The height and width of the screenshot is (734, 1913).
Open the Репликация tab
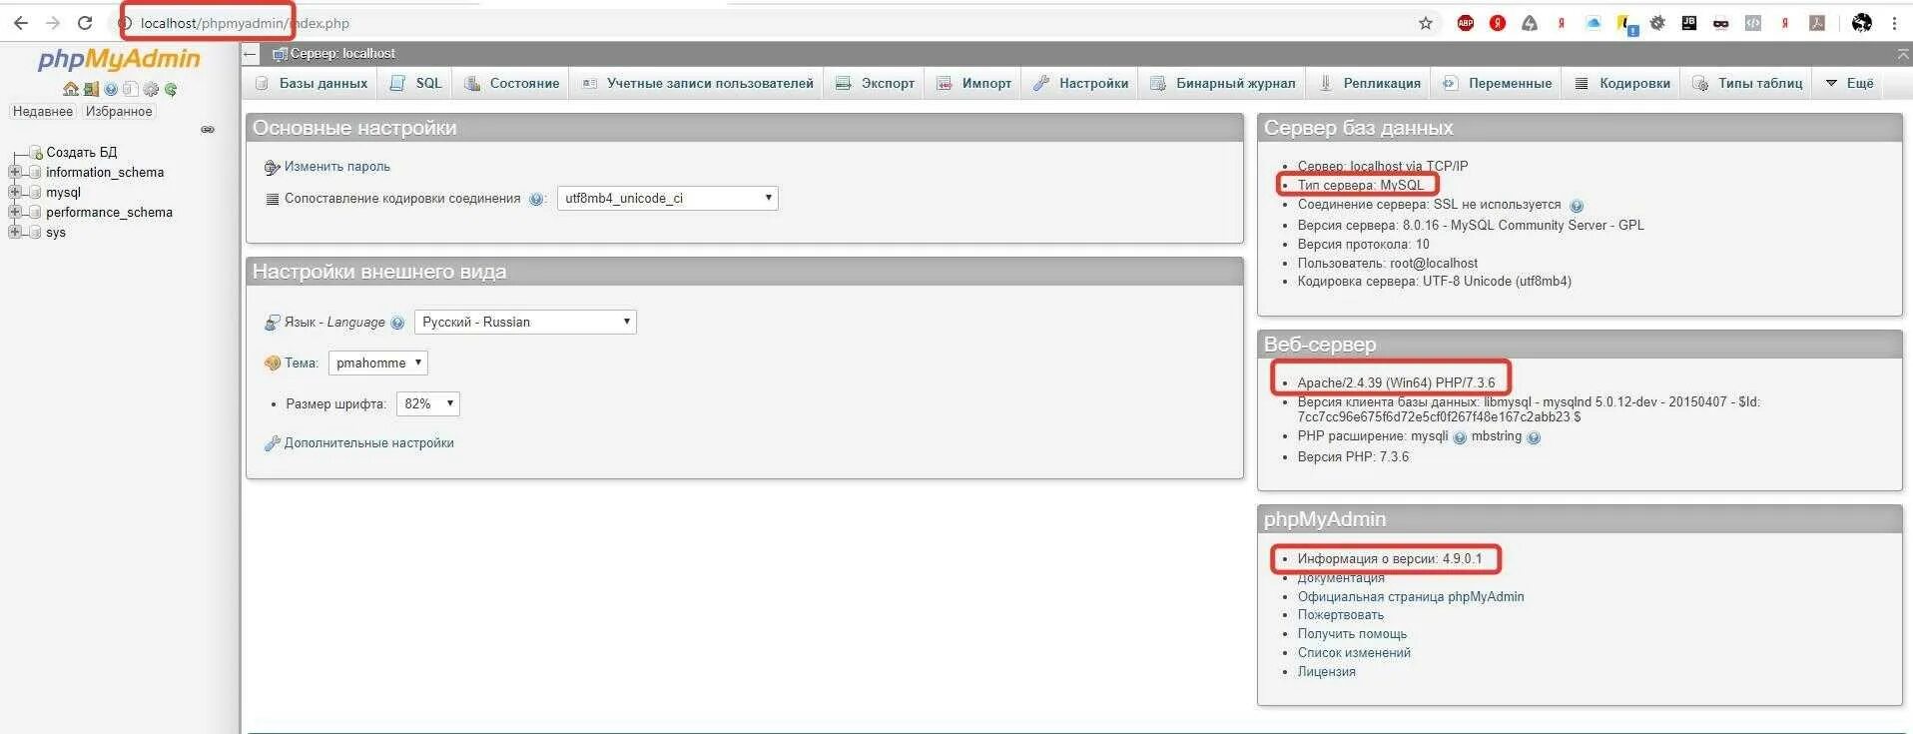[x=1369, y=83]
